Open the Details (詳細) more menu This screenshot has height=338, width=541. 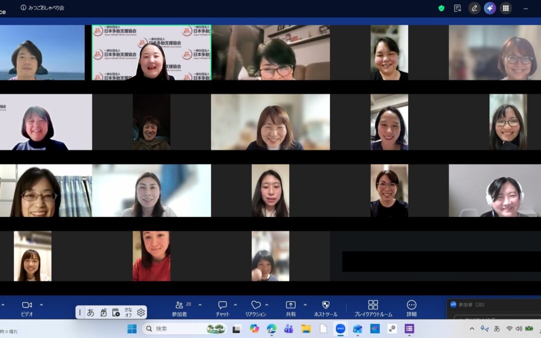coord(411,308)
